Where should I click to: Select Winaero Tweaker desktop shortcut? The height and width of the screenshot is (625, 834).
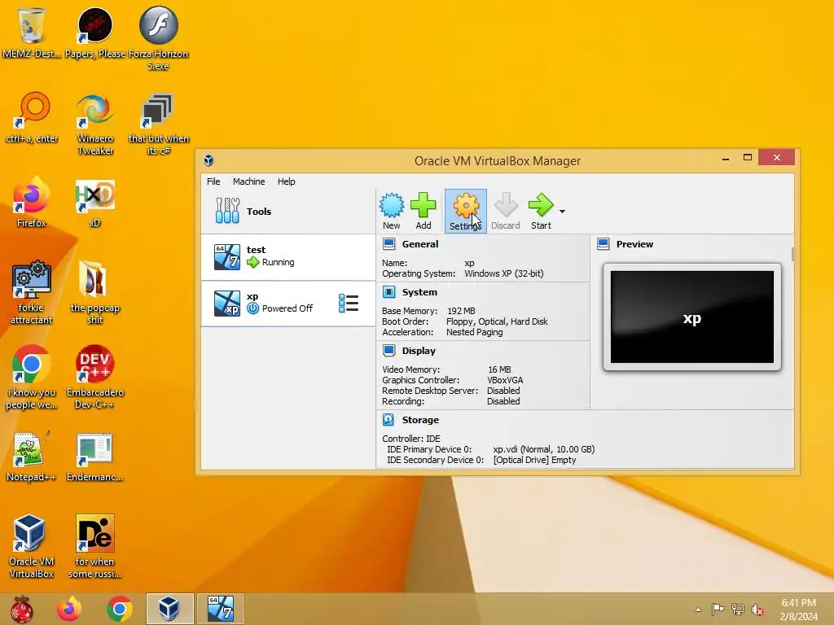coord(95,124)
